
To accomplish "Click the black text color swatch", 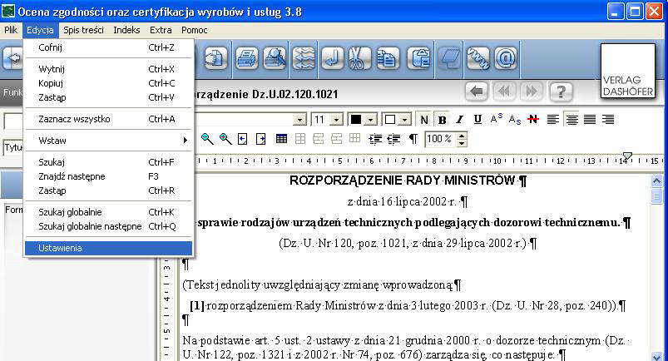I will (x=356, y=120).
